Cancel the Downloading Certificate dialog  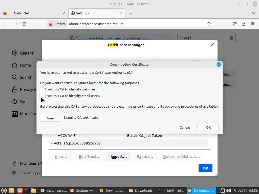pyautogui.click(x=184, y=127)
